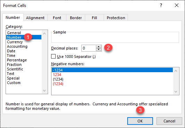Close the Format Cells dialog

click(x=177, y=5)
